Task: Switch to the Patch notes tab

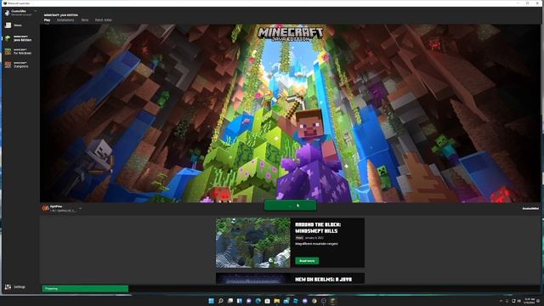Action: click(104, 20)
